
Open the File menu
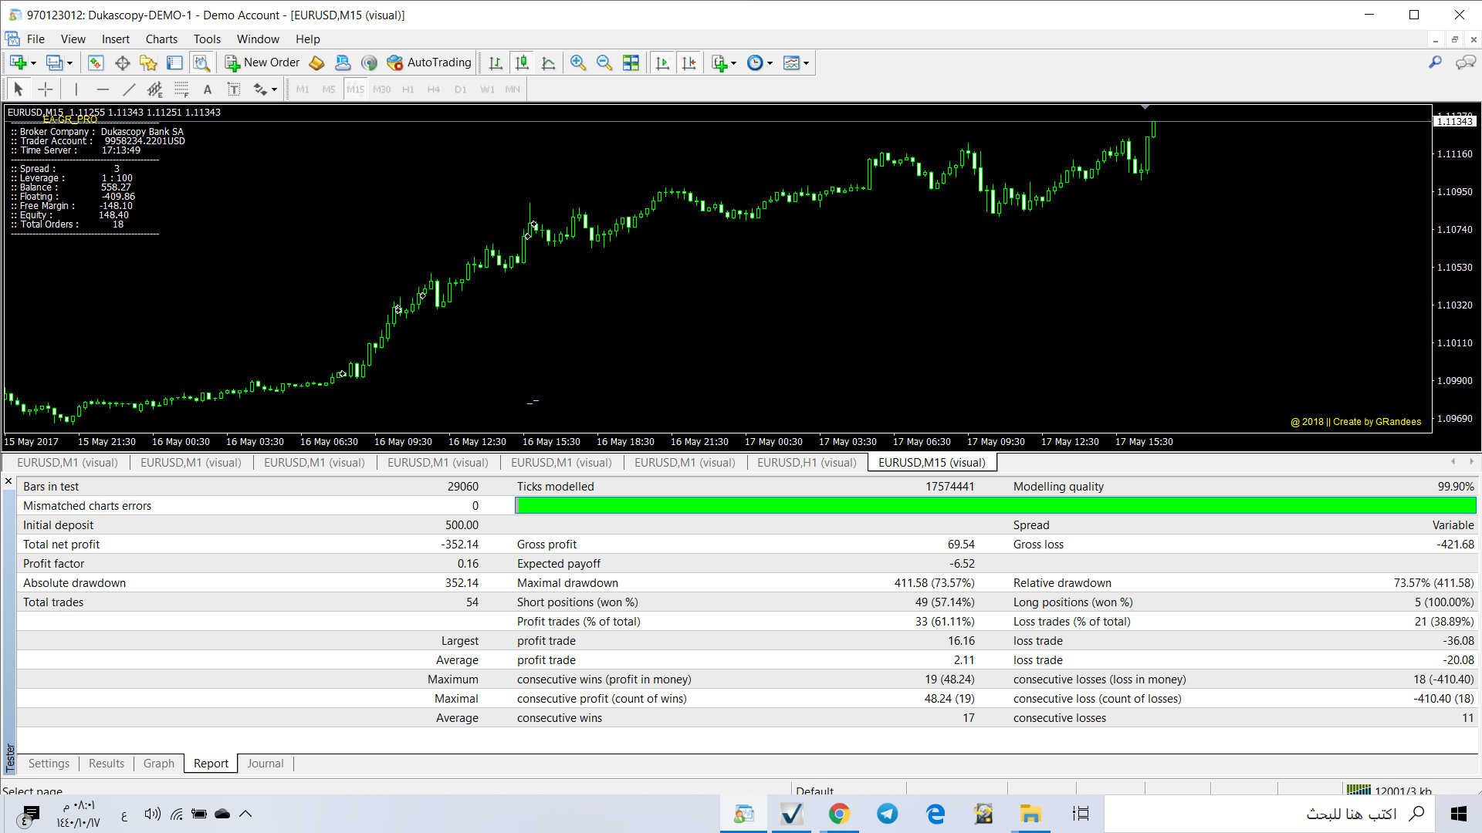36,39
